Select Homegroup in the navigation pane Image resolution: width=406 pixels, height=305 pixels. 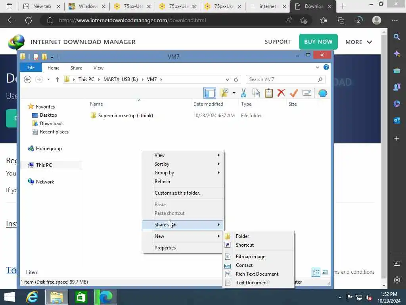[x=48, y=149]
